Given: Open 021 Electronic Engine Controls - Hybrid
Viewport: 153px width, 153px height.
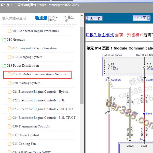Looking at the screenshot, I should point(40,92).
